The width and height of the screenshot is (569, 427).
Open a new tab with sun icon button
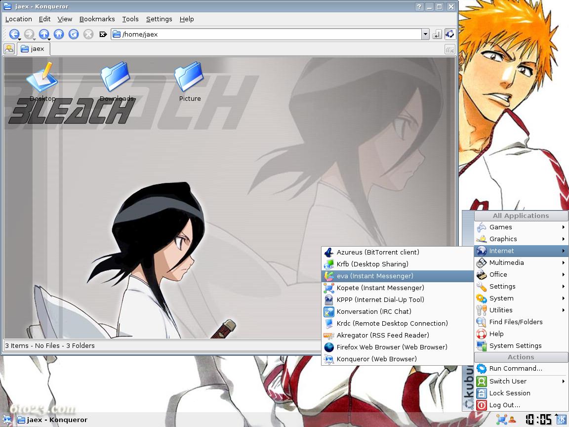click(x=9, y=48)
